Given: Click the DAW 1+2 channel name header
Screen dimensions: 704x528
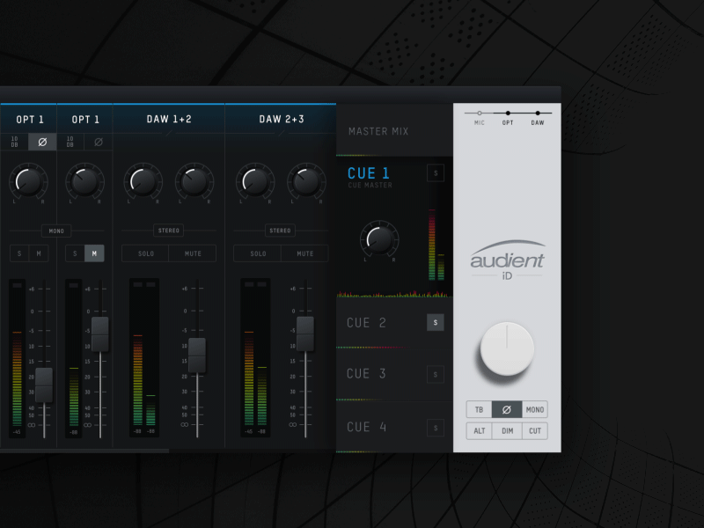Looking at the screenshot, I should [169, 119].
